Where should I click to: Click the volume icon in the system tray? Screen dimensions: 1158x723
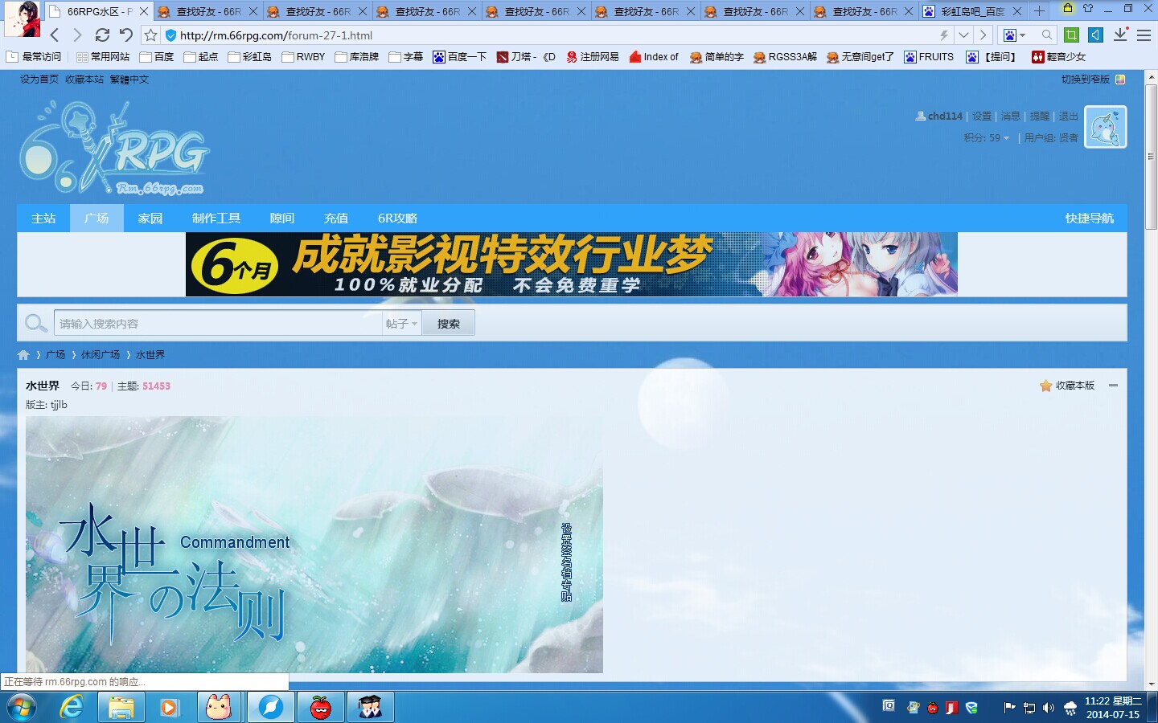coord(1048,708)
